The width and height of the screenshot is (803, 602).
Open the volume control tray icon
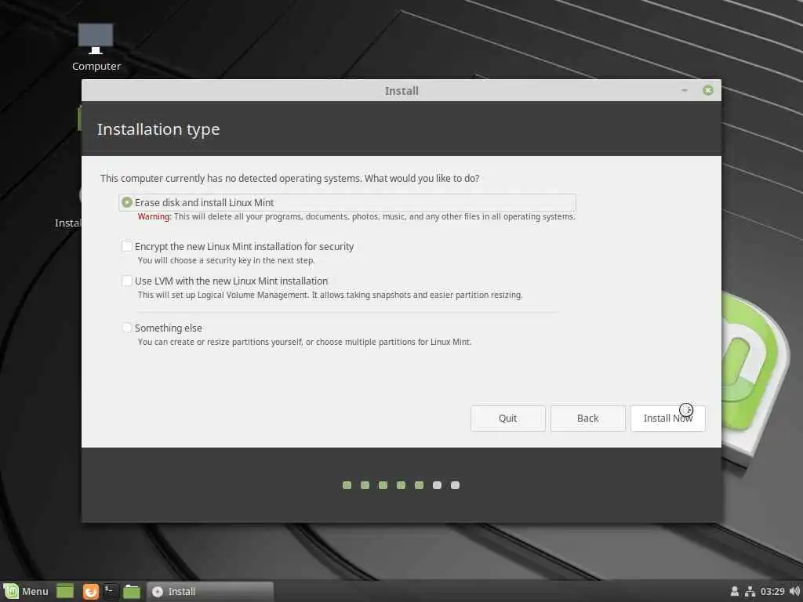tap(795, 591)
